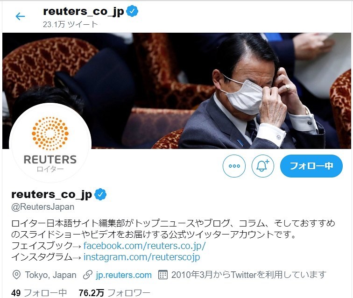Open the three-dot more options button

click(x=234, y=166)
